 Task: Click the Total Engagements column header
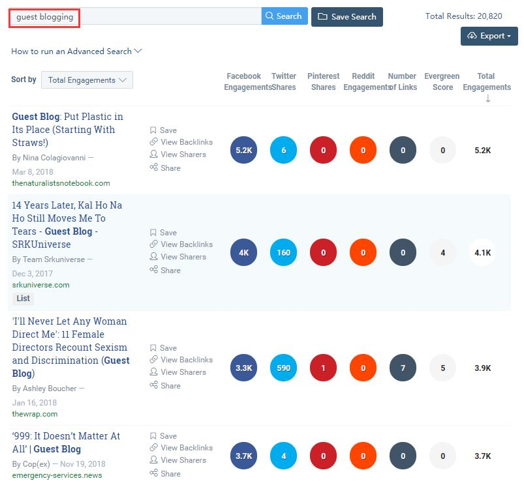[487, 81]
